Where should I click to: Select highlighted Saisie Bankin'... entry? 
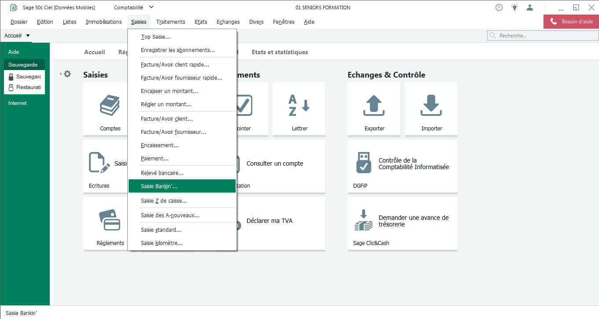coord(182,186)
